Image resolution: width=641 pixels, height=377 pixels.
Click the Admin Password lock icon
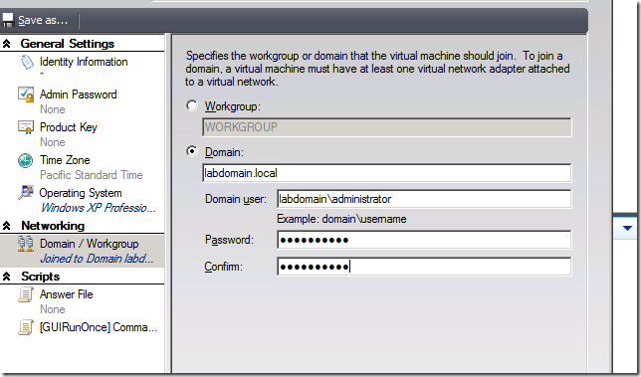tap(26, 94)
